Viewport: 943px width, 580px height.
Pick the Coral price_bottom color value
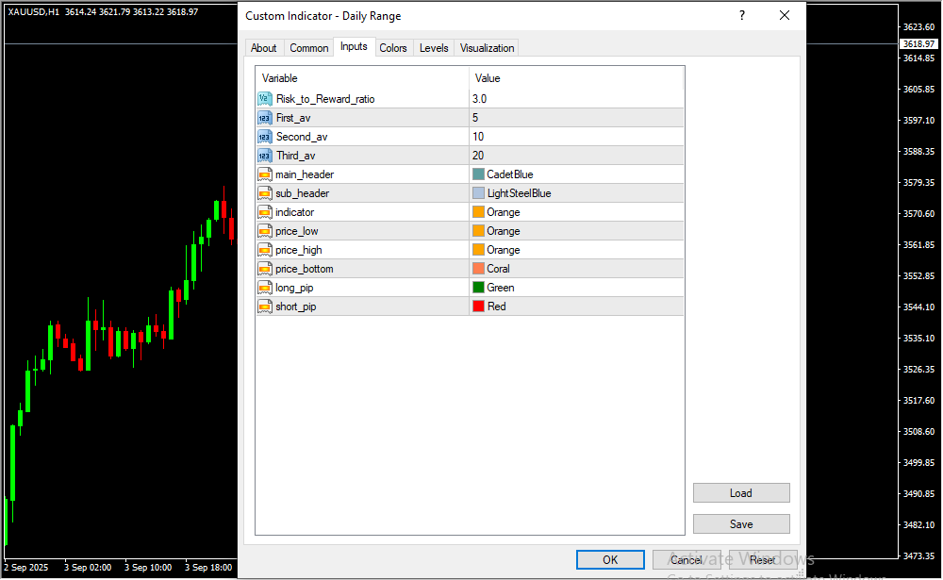click(498, 269)
